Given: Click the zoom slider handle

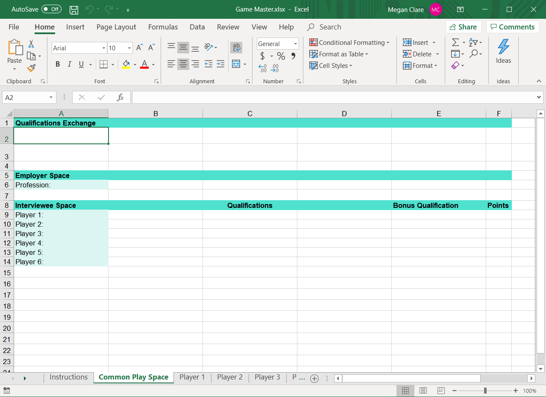Looking at the screenshot, I should point(485,391).
